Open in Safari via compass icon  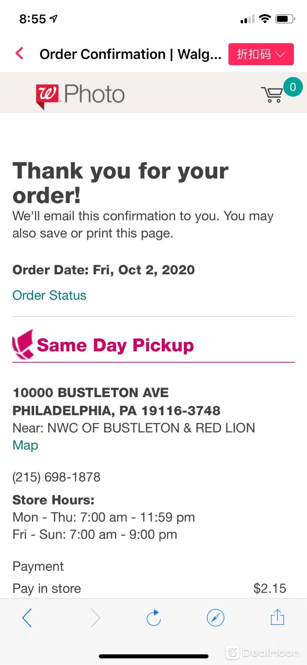pos(215,618)
